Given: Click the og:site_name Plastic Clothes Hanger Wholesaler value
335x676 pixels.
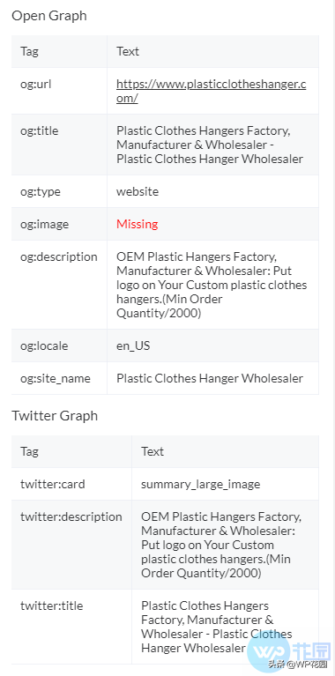Looking at the screenshot, I should 210,378.
